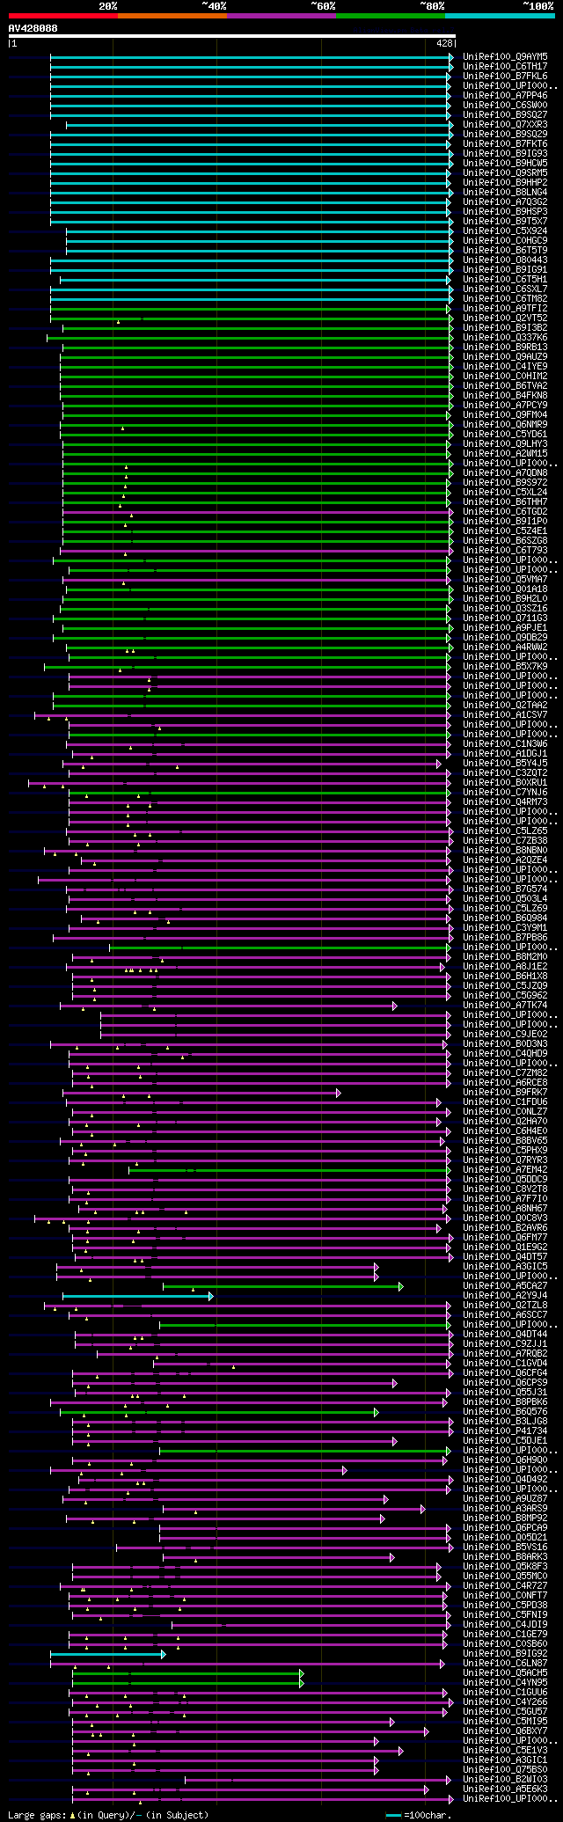Open the UniRef100_B7G574 hit
Viewport: 563px width, 1822px height.
(505, 889)
